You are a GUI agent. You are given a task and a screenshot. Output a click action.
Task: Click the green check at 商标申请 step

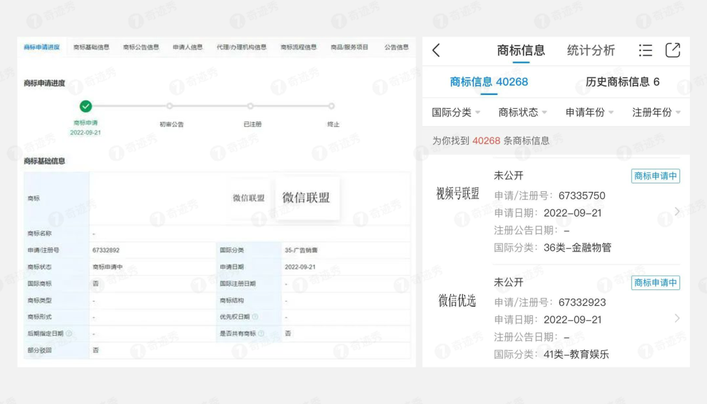(x=86, y=106)
